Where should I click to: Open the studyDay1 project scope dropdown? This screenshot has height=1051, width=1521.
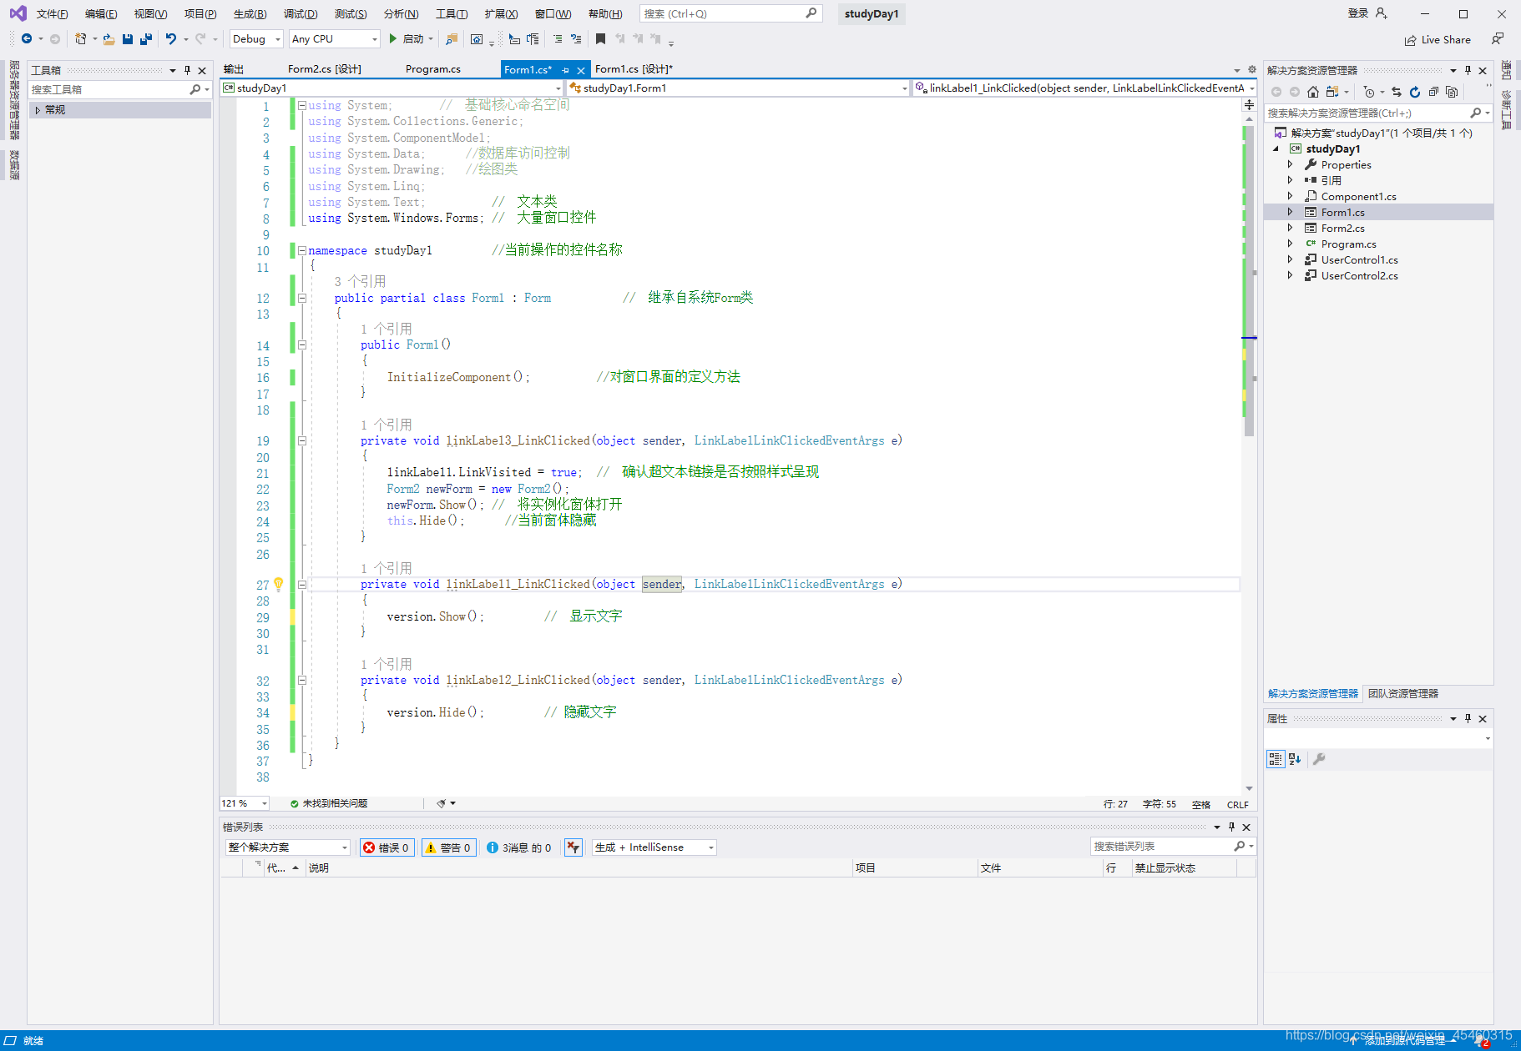click(x=392, y=88)
